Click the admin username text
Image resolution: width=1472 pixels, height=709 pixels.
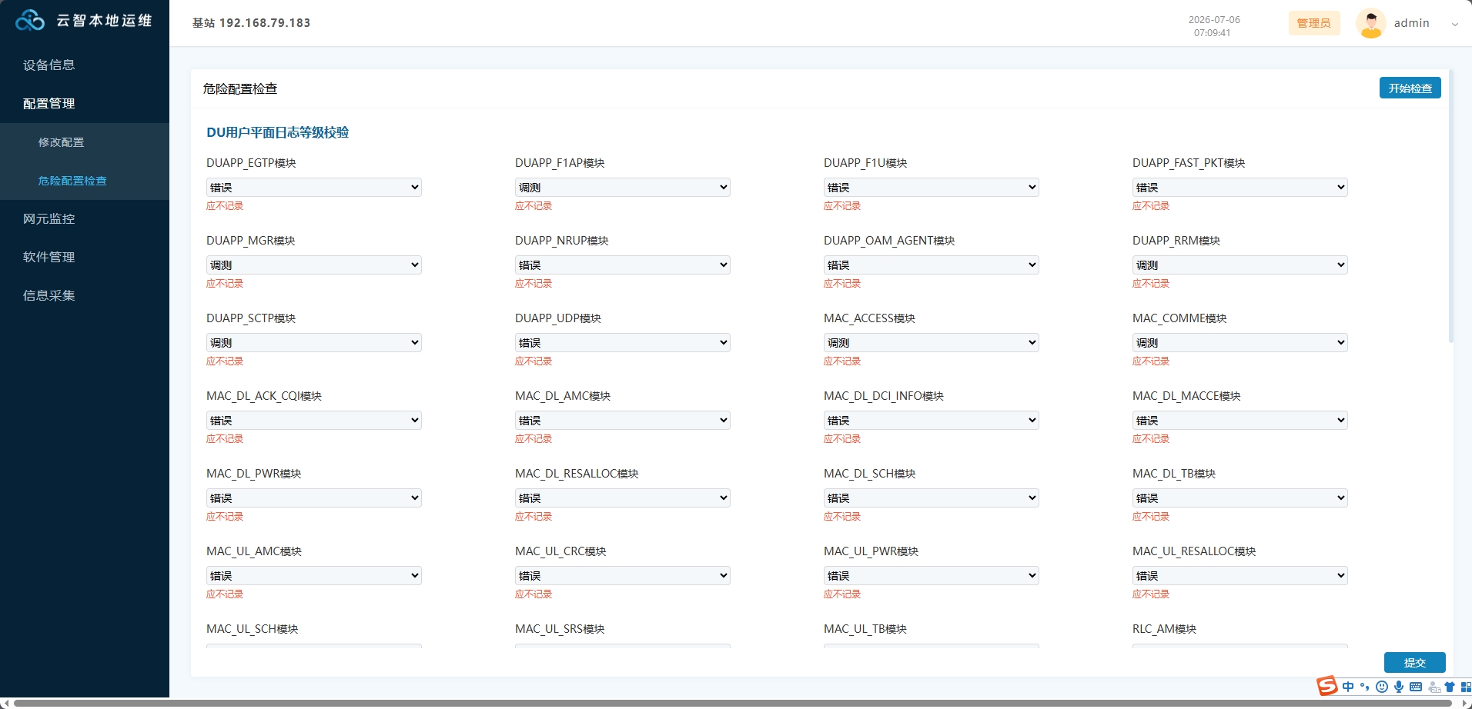click(1411, 23)
